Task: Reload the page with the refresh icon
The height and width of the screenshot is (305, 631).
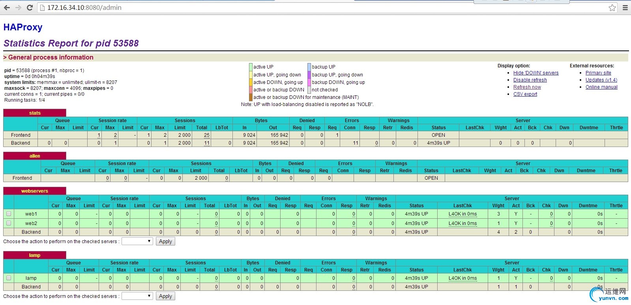Action: tap(30, 7)
